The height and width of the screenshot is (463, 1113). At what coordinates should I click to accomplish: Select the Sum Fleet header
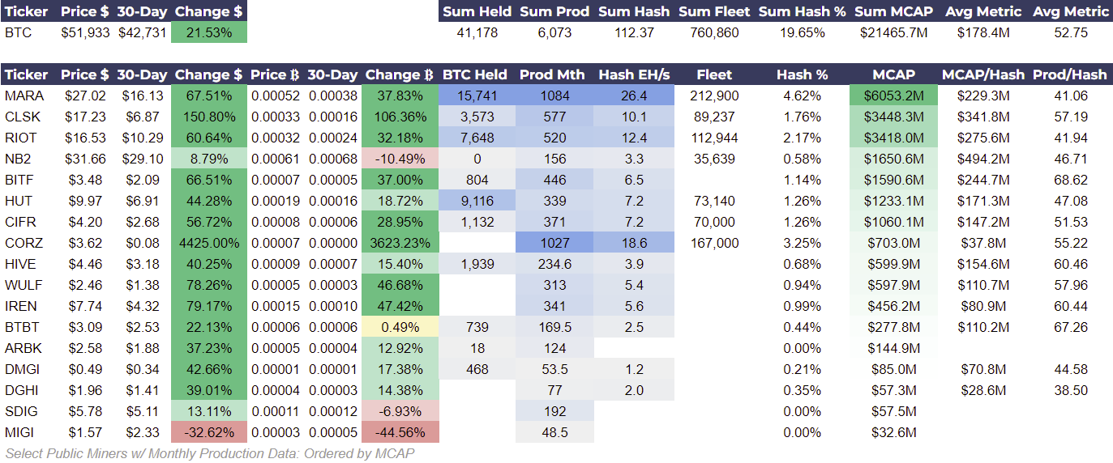click(x=714, y=11)
